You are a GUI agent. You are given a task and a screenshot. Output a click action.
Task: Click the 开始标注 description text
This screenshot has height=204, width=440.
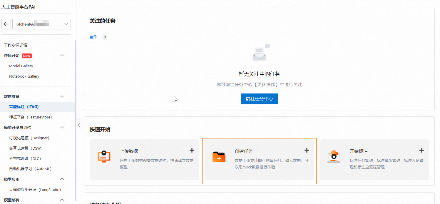(387, 164)
